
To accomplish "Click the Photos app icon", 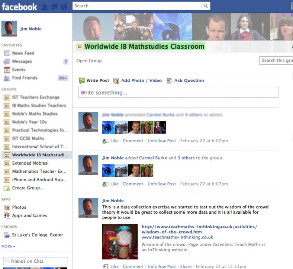I will tap(7, 207).
